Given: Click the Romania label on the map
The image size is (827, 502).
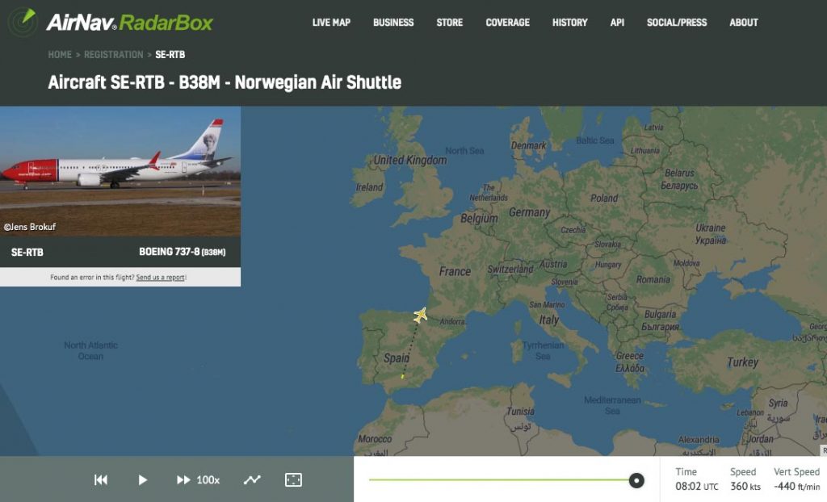Looking at the screenshot, I should pos(653,279).
